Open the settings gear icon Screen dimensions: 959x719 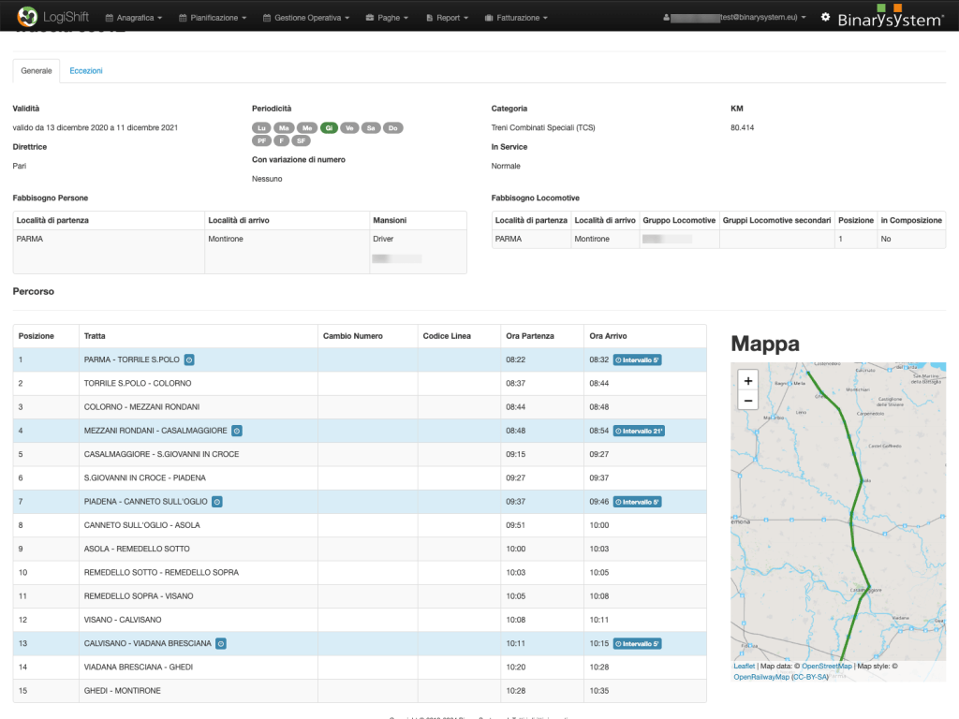[825, 17]
